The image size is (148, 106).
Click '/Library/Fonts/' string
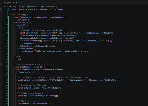[x=77, y=80]
